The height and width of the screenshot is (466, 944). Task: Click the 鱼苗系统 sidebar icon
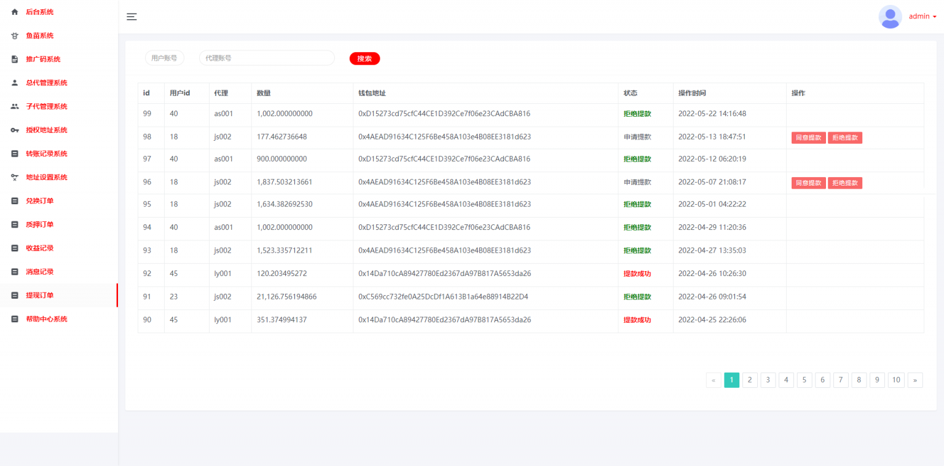[15, 36]
